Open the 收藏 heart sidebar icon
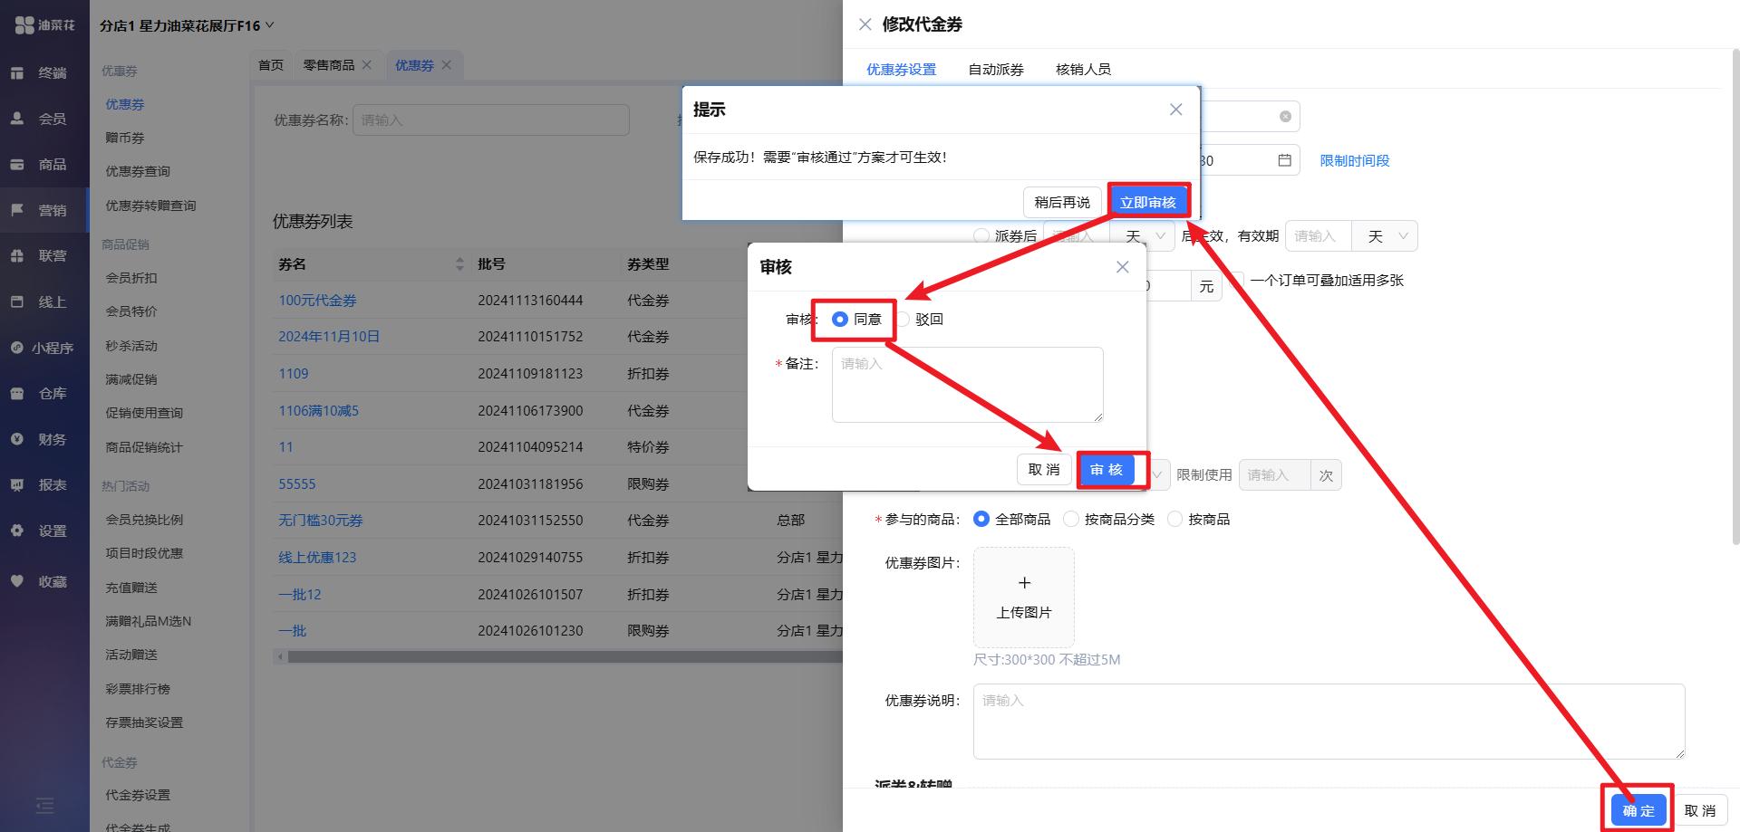The width and height of the screenshot is (1740, 832). pos(17,581)
